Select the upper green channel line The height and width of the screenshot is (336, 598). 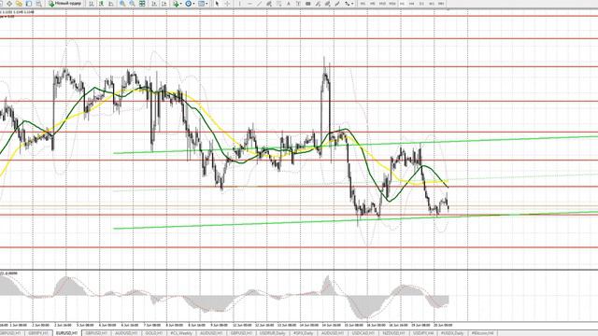355,145
